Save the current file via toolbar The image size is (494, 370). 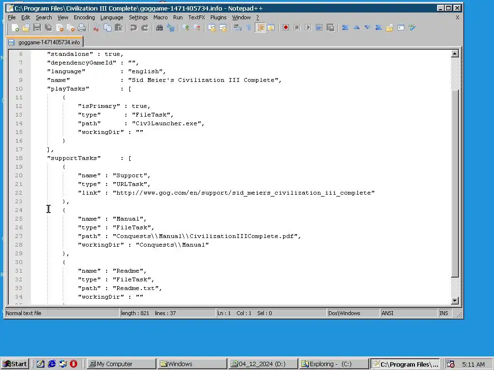tap(37, 27)
